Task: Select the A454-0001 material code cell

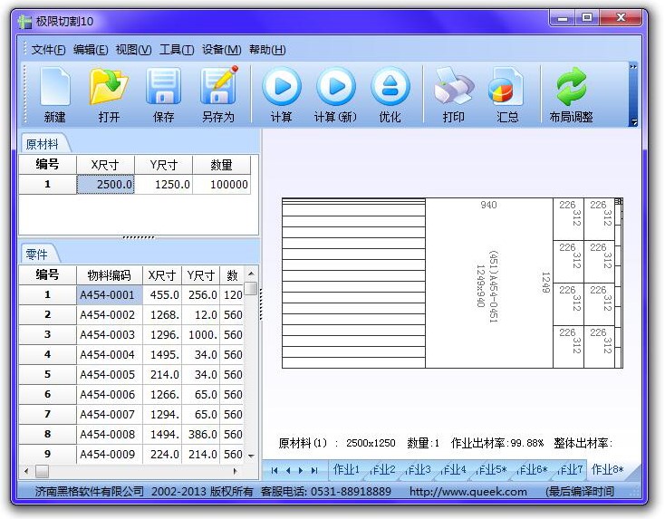Action: point(110,294)
